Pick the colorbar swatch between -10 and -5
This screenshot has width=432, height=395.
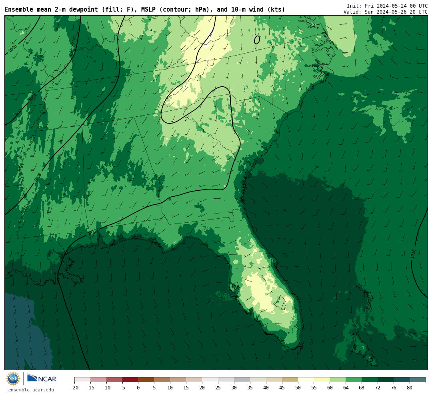[x=114, y=380]
